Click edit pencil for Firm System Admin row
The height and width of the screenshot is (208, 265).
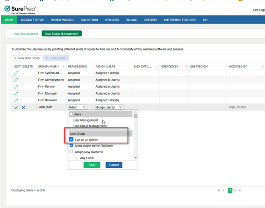16,73
